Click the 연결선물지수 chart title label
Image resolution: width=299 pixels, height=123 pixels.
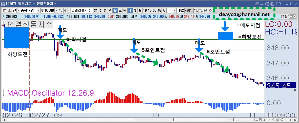tap(30, 24)
